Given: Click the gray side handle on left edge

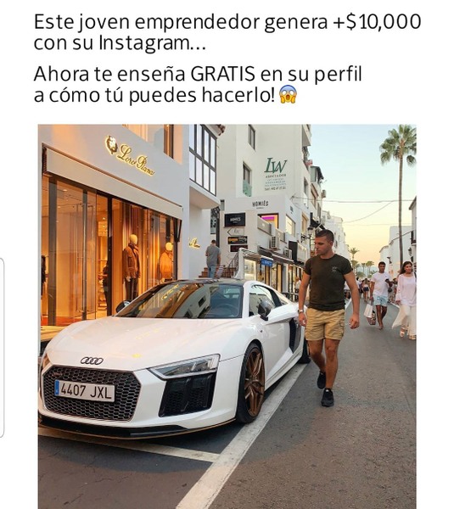Looking at the screenshot, I should (x=2, y=347).
